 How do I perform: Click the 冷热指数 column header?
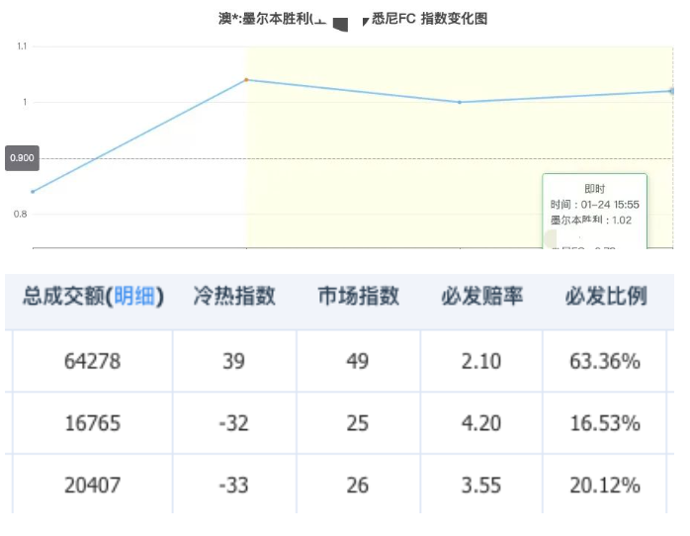234,297
